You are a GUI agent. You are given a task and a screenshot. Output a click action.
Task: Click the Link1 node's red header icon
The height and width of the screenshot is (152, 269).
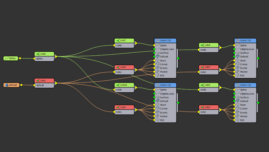click(38, 80)
